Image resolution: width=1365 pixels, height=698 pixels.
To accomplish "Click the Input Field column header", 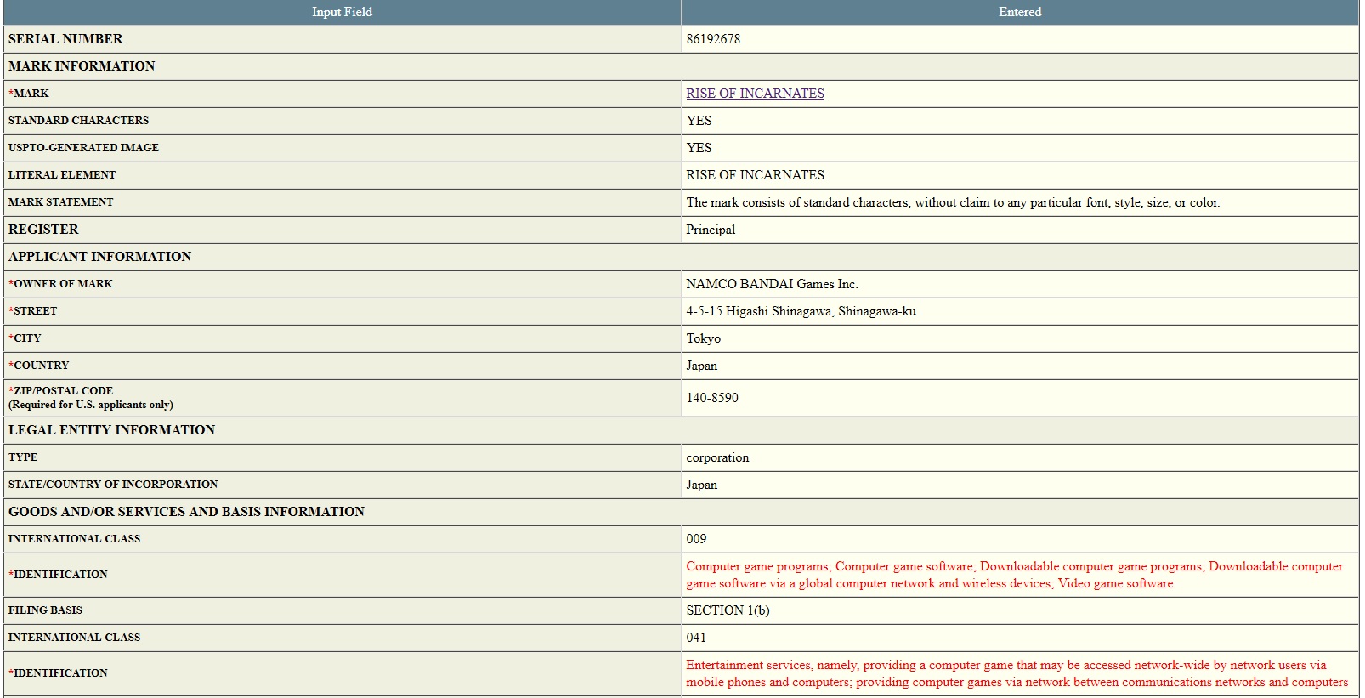I will click(x=342, y=12).
